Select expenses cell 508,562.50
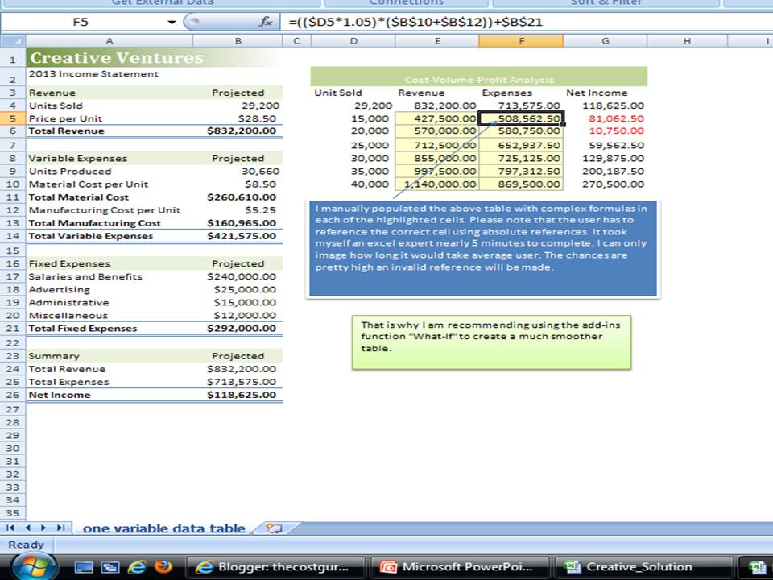 (x=521, y=118)
